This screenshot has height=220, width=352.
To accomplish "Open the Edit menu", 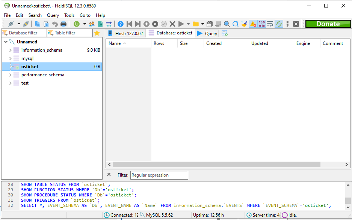I will pos(20,15).
